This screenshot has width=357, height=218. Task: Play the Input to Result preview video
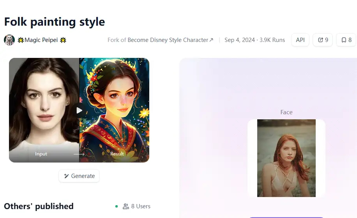(x=79, y=110)
